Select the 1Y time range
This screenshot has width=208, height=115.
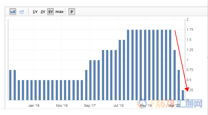click(35, 12)
